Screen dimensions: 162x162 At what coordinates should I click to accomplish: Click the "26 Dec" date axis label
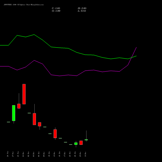[x=75, y=154]
